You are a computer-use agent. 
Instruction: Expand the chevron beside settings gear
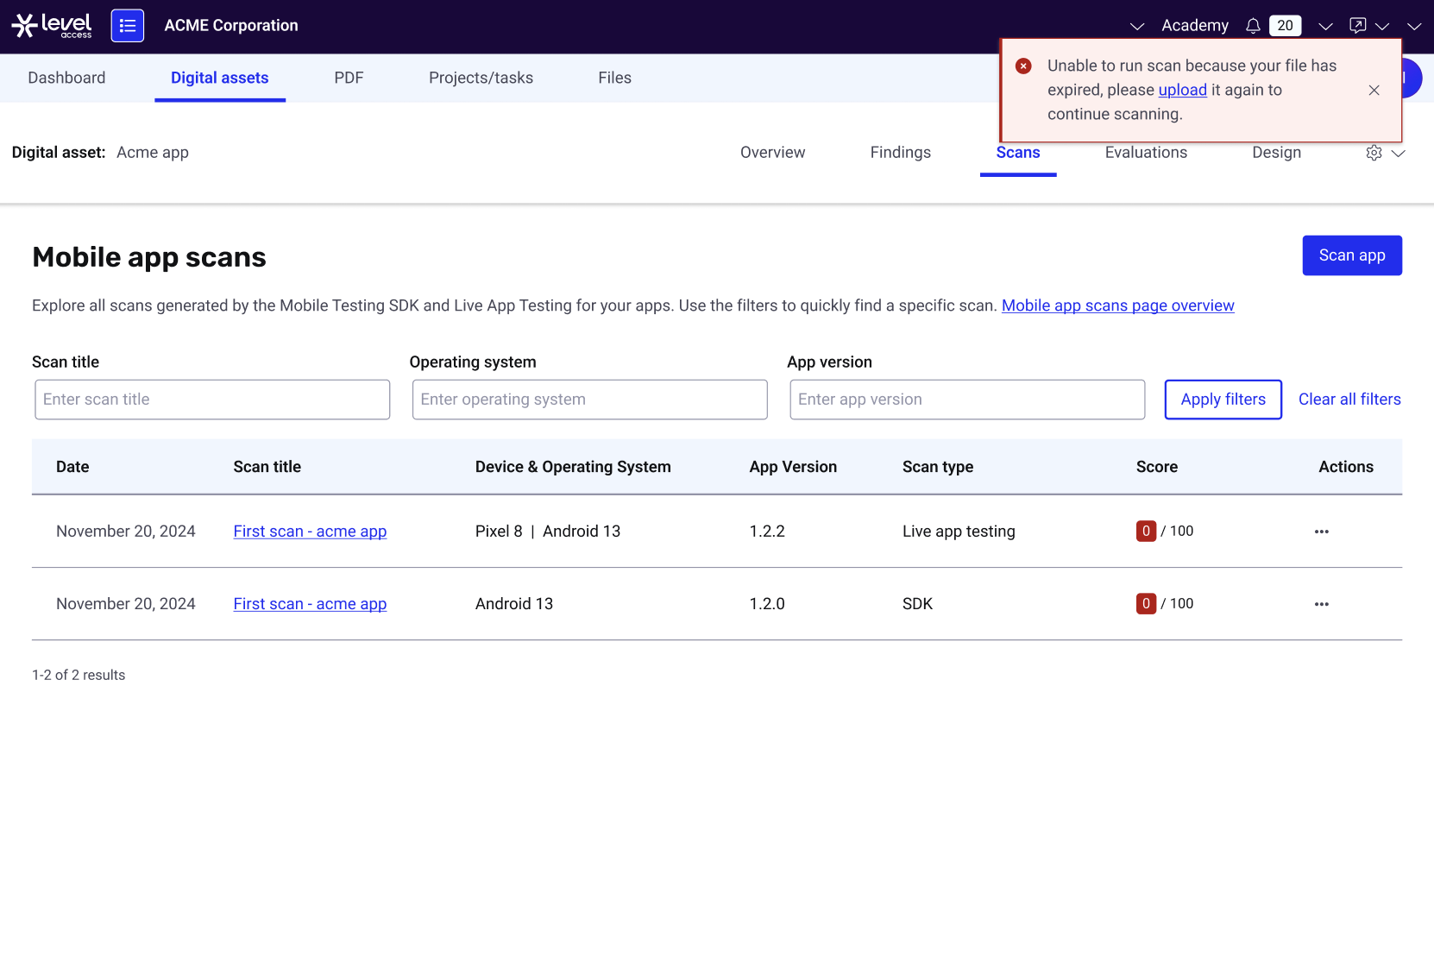pos(1399,153)
